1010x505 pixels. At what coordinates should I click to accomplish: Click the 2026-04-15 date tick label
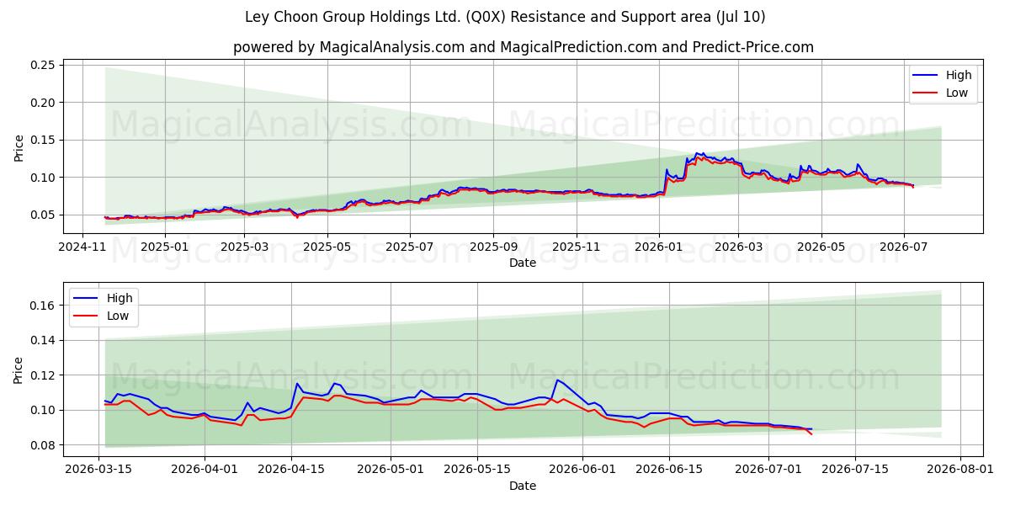pyautogui.click(x=292, y=470)
